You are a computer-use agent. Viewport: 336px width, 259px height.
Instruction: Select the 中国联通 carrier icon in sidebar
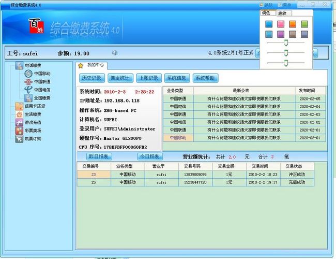pyautogui.click(x=28, y=82)
